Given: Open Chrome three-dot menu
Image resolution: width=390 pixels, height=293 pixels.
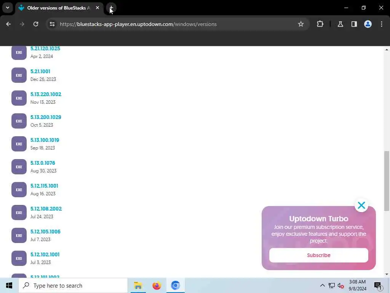Looking at the screenshot, I should point(382,24).
